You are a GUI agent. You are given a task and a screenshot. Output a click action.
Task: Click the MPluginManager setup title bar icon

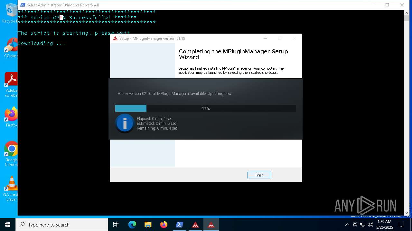click(x=115, y=38)
